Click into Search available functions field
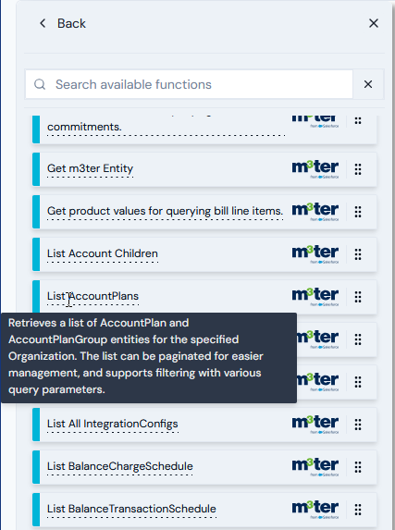This screenshot has height=530, width=395. tap(189, 84)
